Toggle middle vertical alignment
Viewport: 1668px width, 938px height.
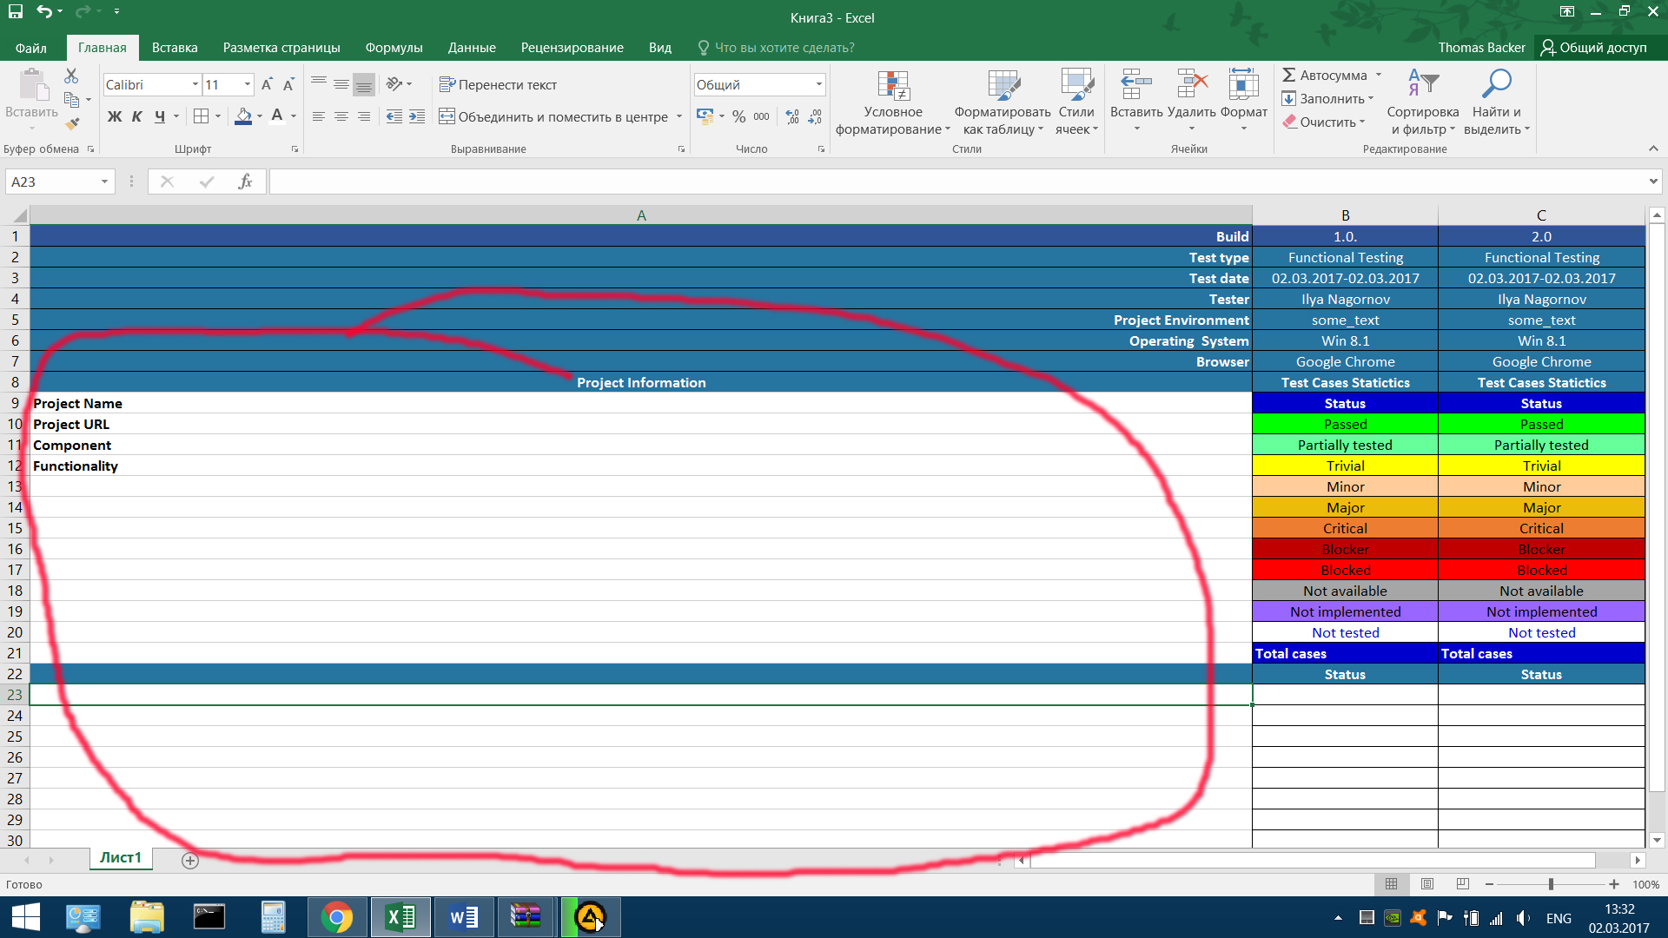341,84
